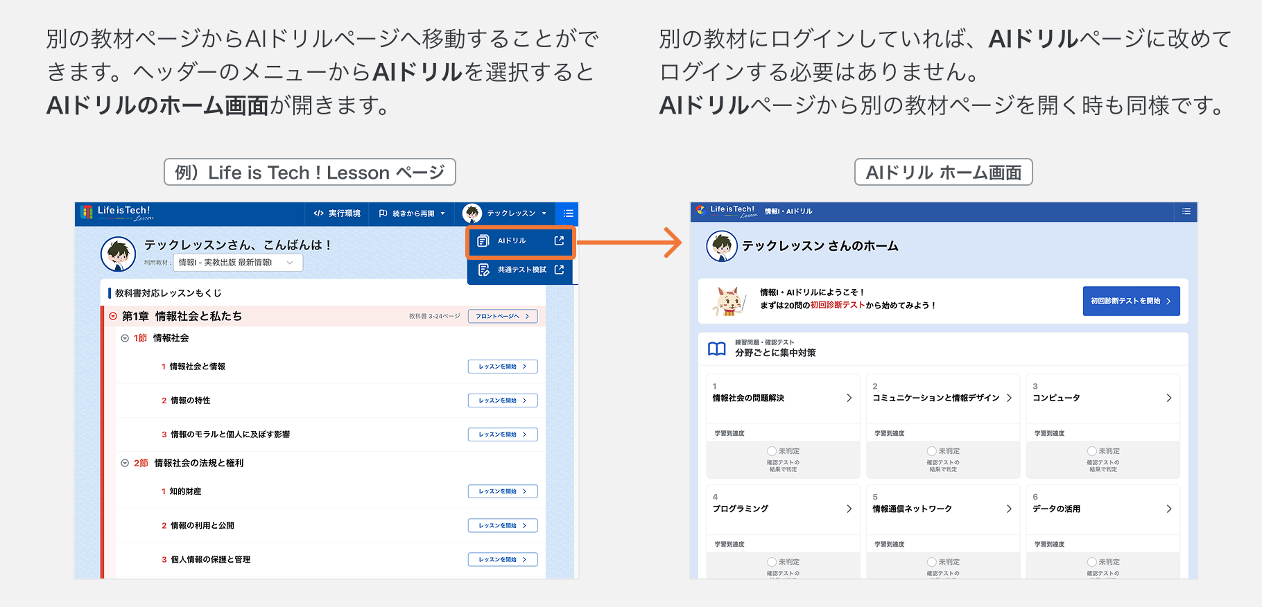
Task: Click the 共通テスト模試 document icon
Action: point(483,270)
